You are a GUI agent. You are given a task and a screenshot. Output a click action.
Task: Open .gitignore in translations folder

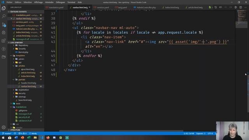[x=26, y=110]
